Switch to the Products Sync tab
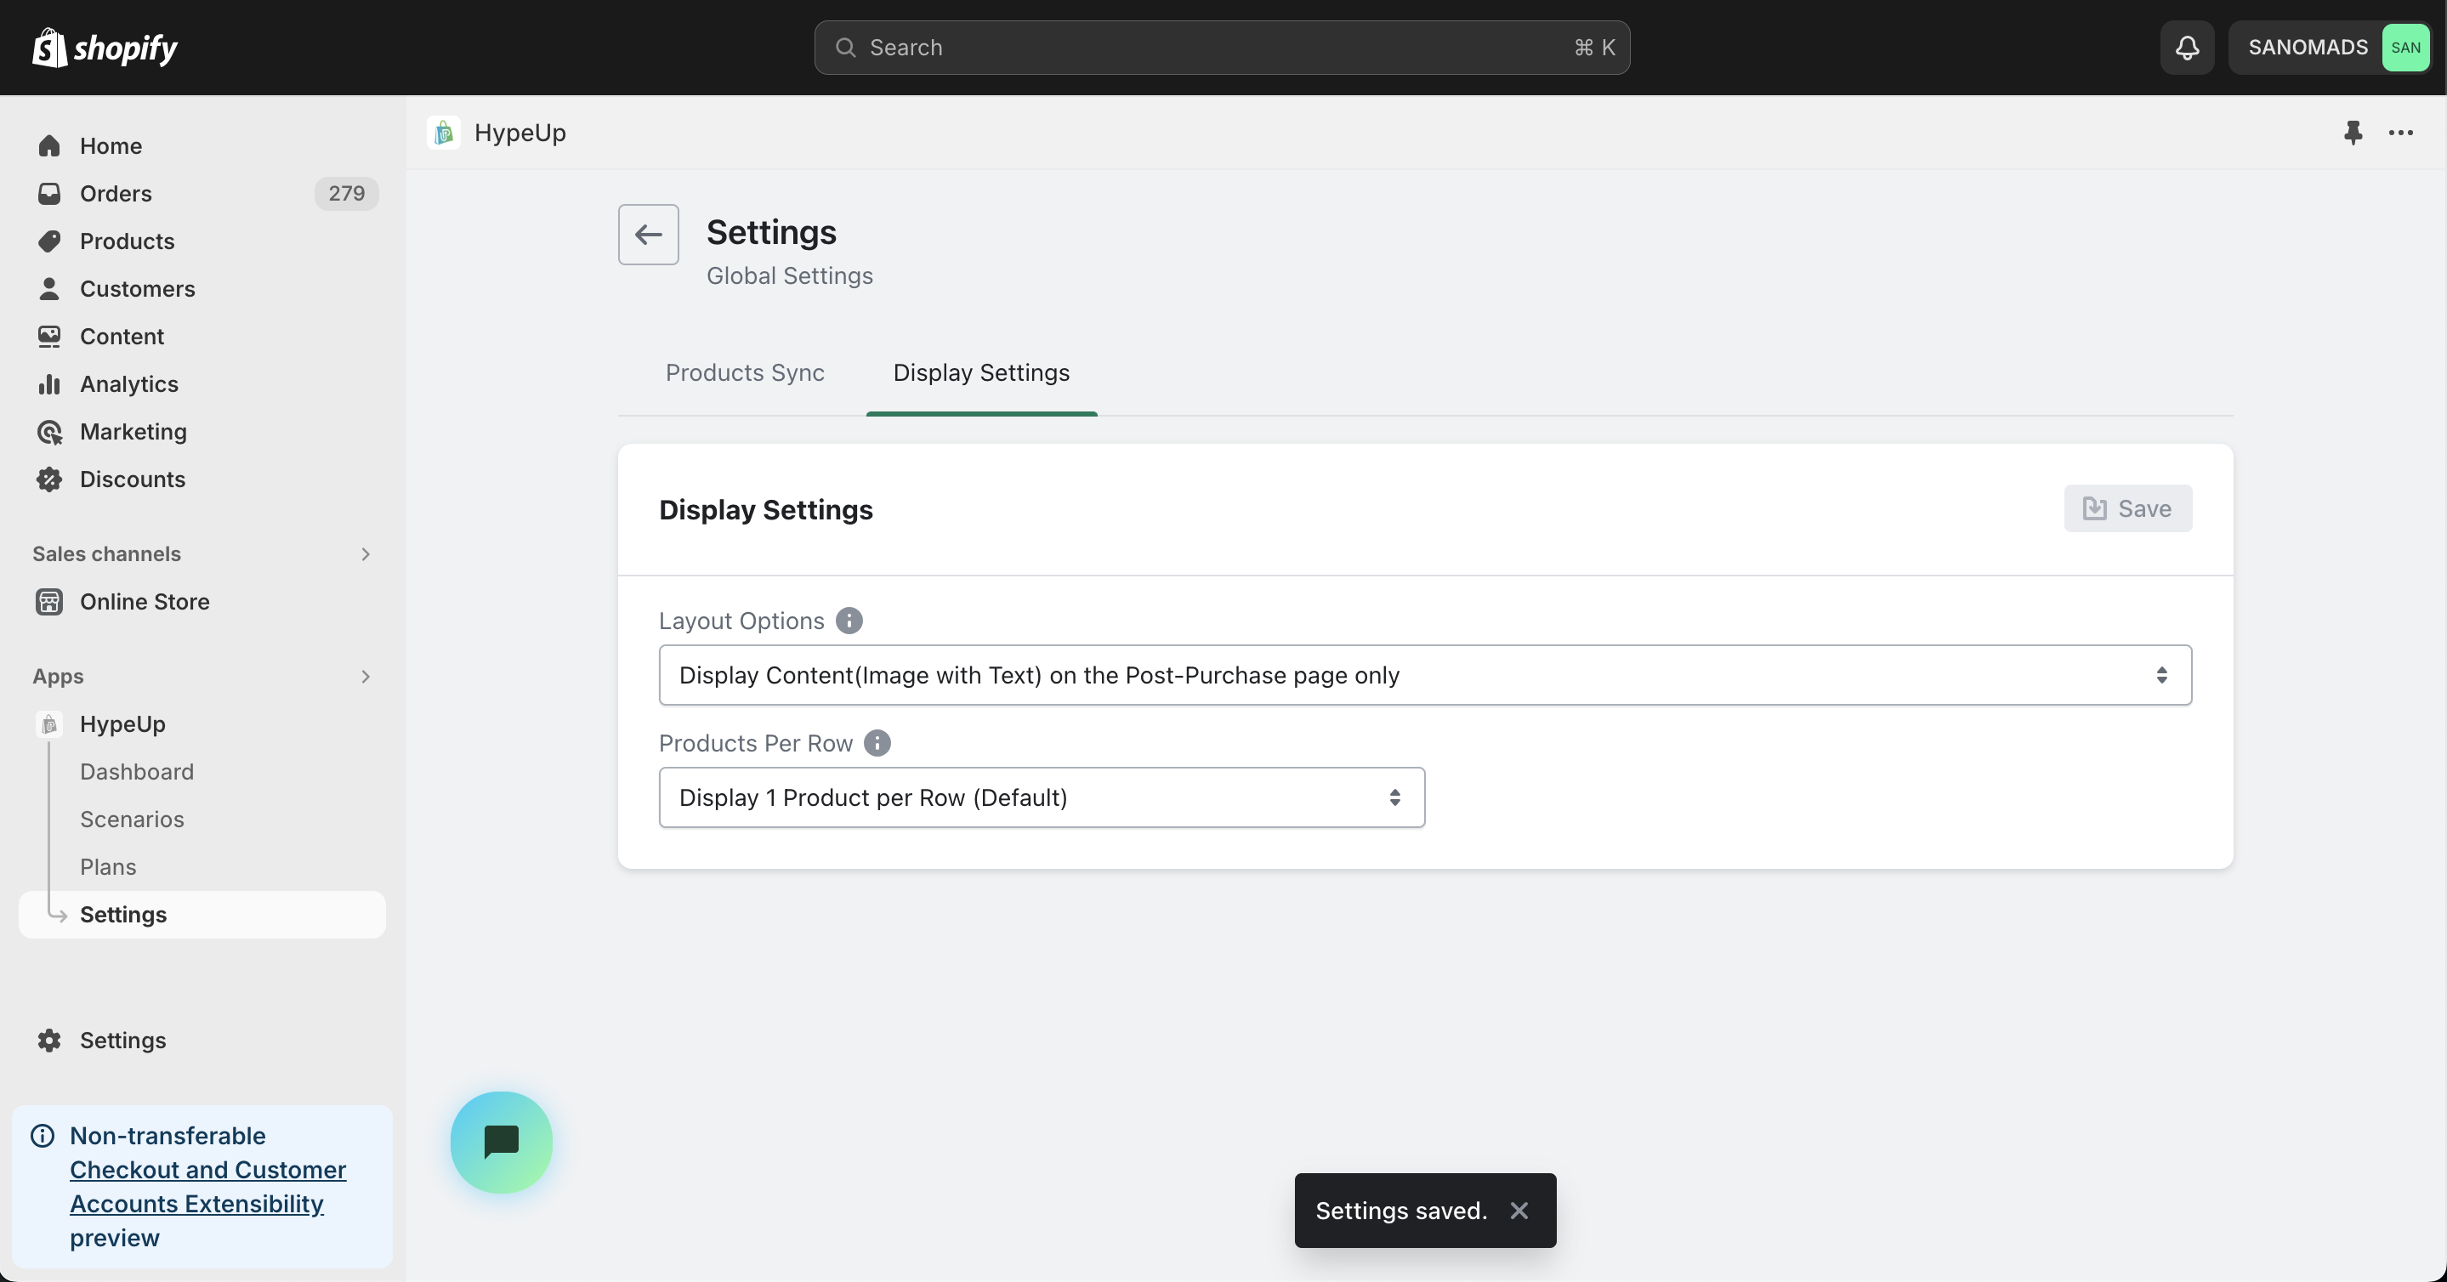 744,373
